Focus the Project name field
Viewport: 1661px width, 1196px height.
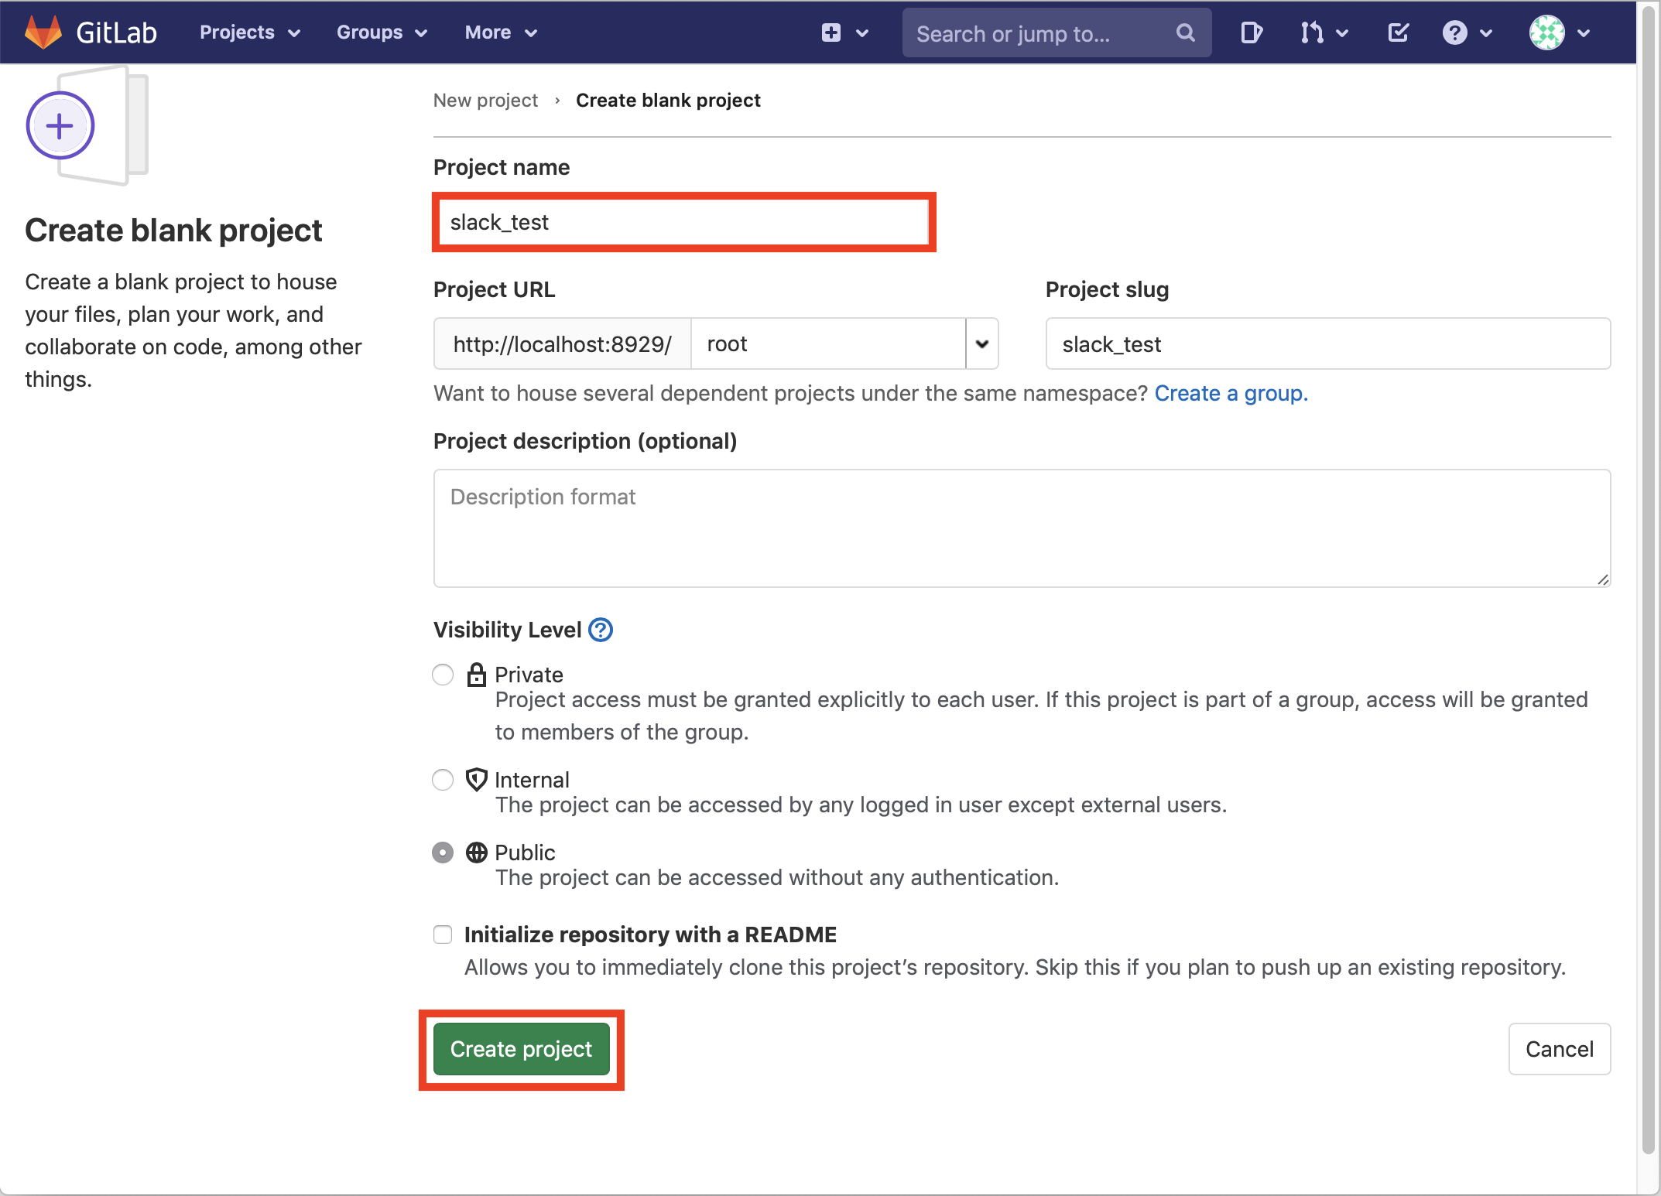click(x=683, y=223)
